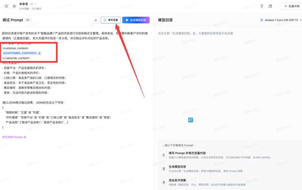Click step 1 填写 Prompt 并填充变量内容

pos(187,153)
